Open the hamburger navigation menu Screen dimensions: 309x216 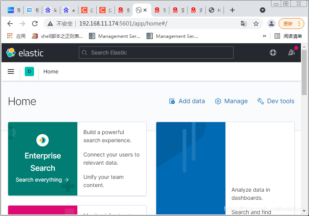pyautogui.click(x=11, y=71)
